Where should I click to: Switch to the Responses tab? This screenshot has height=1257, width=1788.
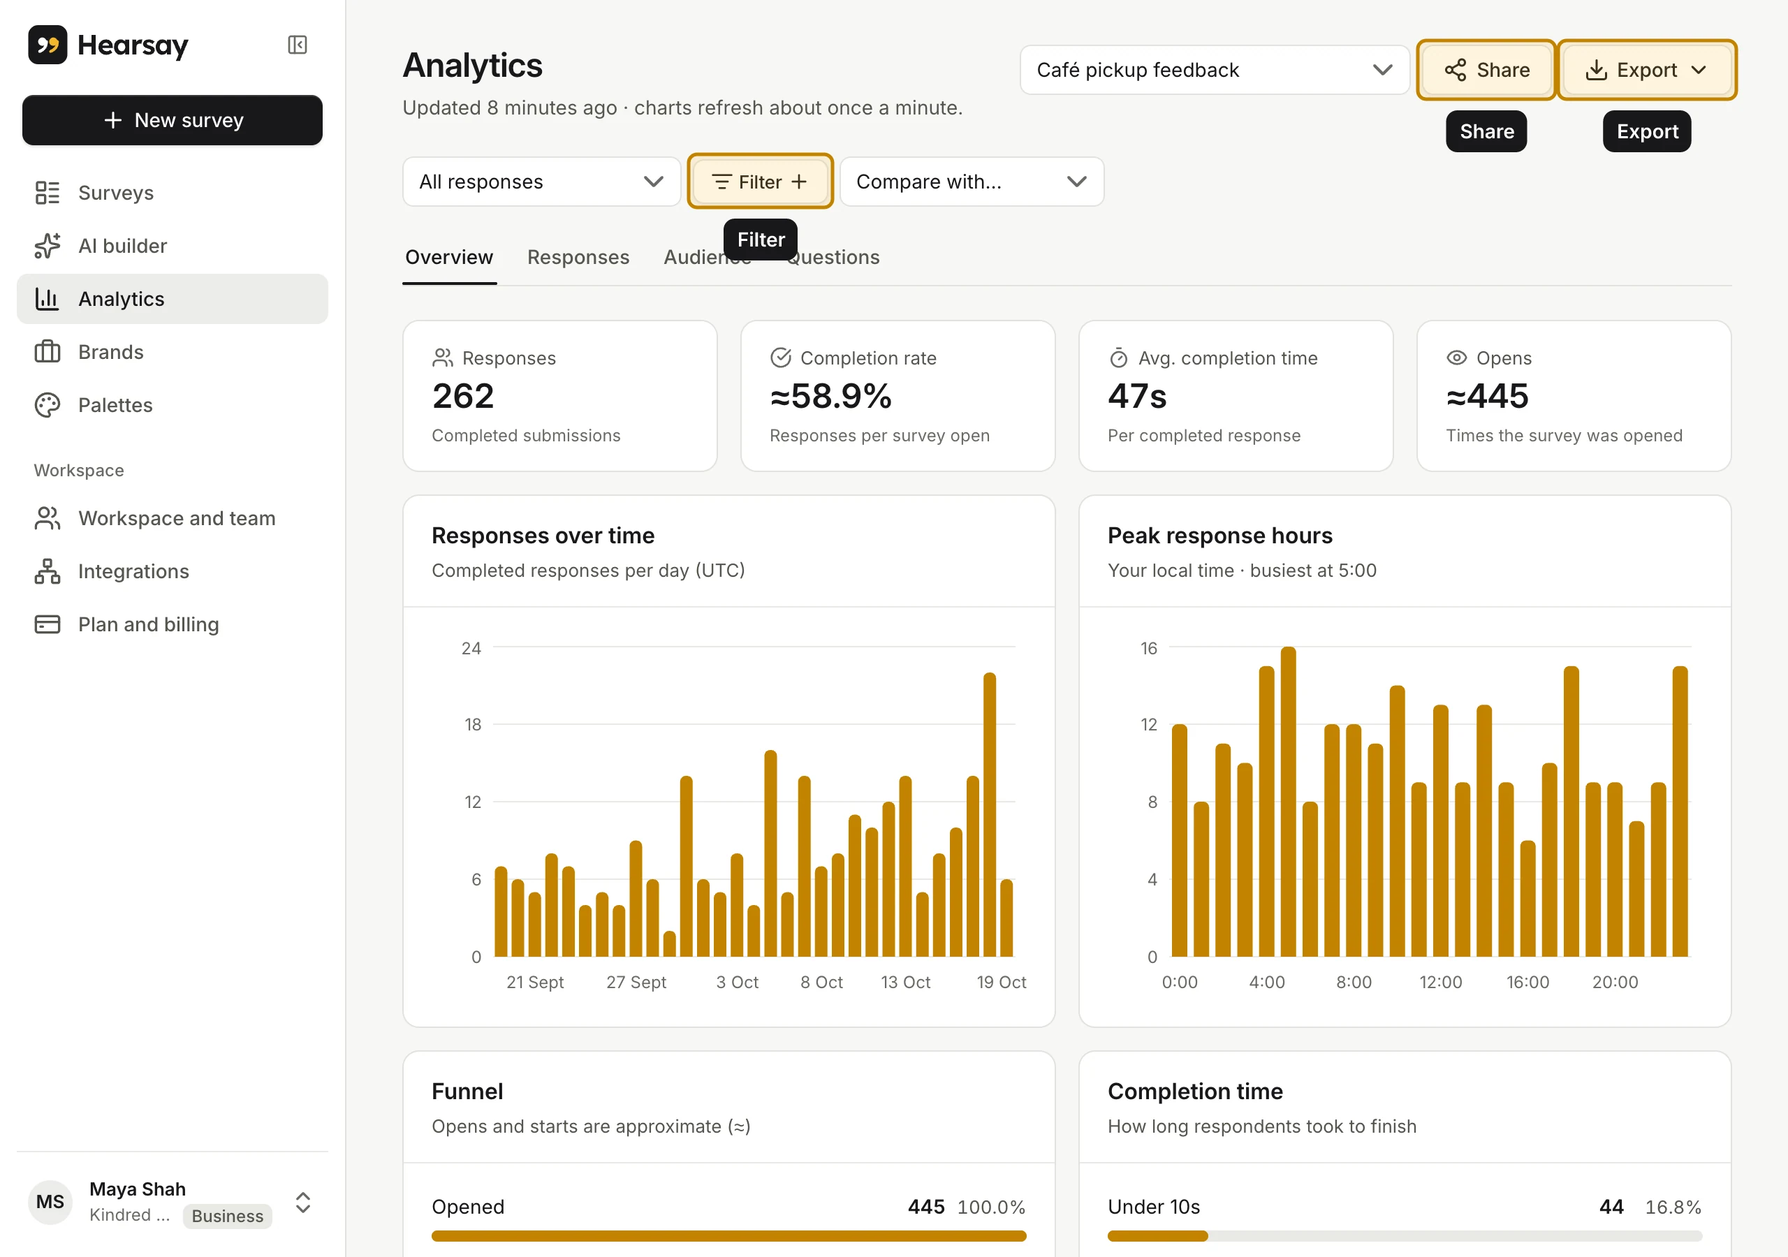coord(578,257)
